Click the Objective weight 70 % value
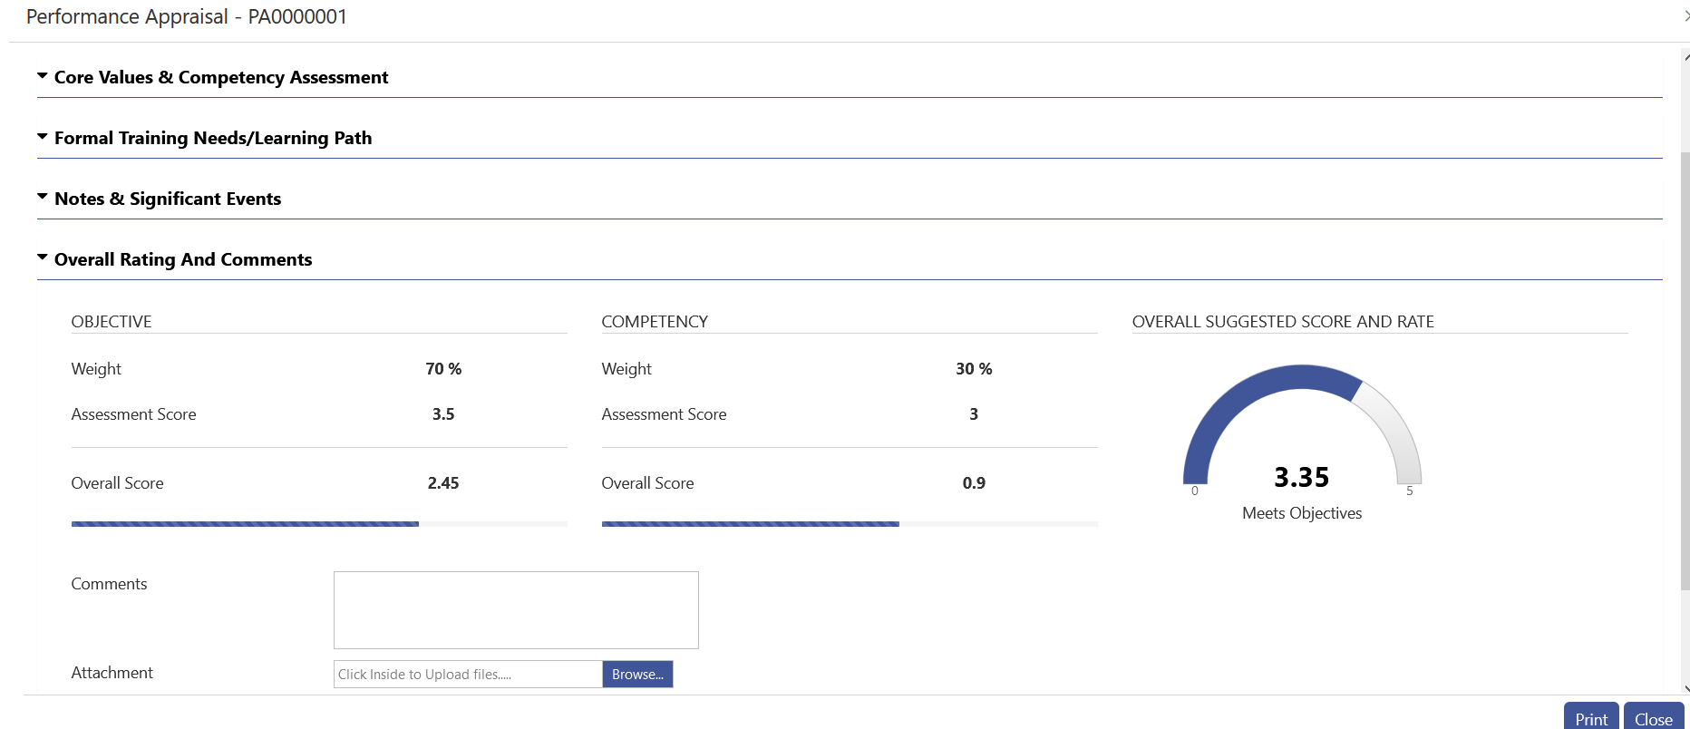1690x729 pixels. click(x=443, y=369)
